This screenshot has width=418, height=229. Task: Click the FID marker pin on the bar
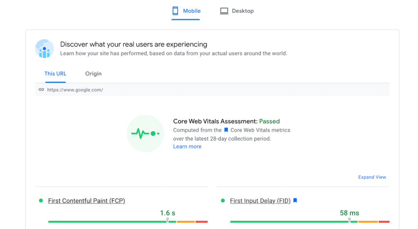(349, 220)
